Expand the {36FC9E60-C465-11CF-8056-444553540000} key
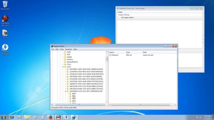 [x=66, y=77]
